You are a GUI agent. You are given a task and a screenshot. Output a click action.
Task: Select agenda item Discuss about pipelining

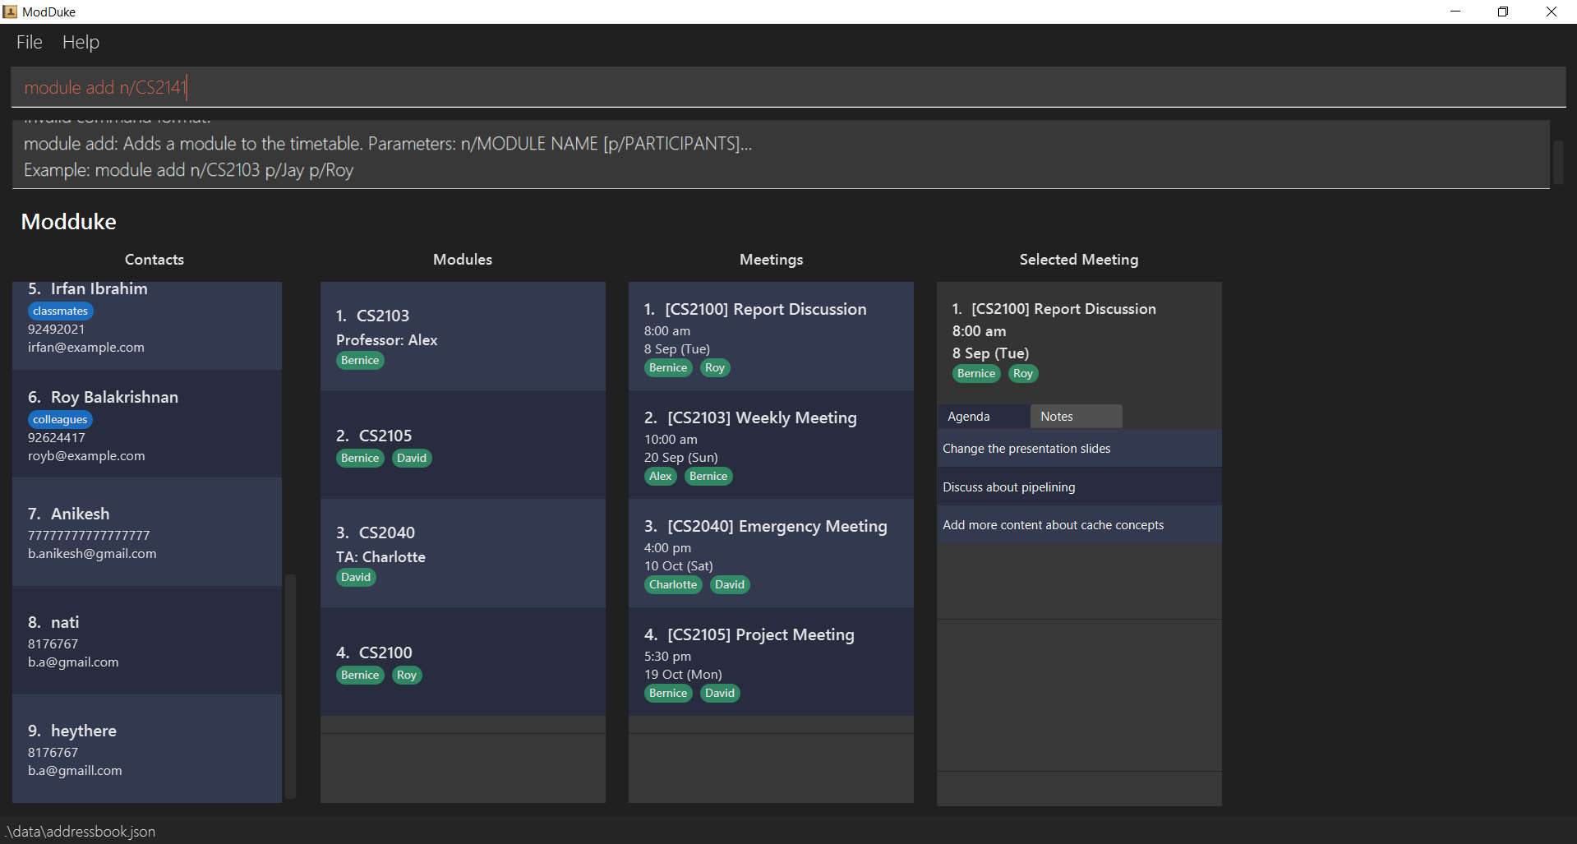(1079, 487)
